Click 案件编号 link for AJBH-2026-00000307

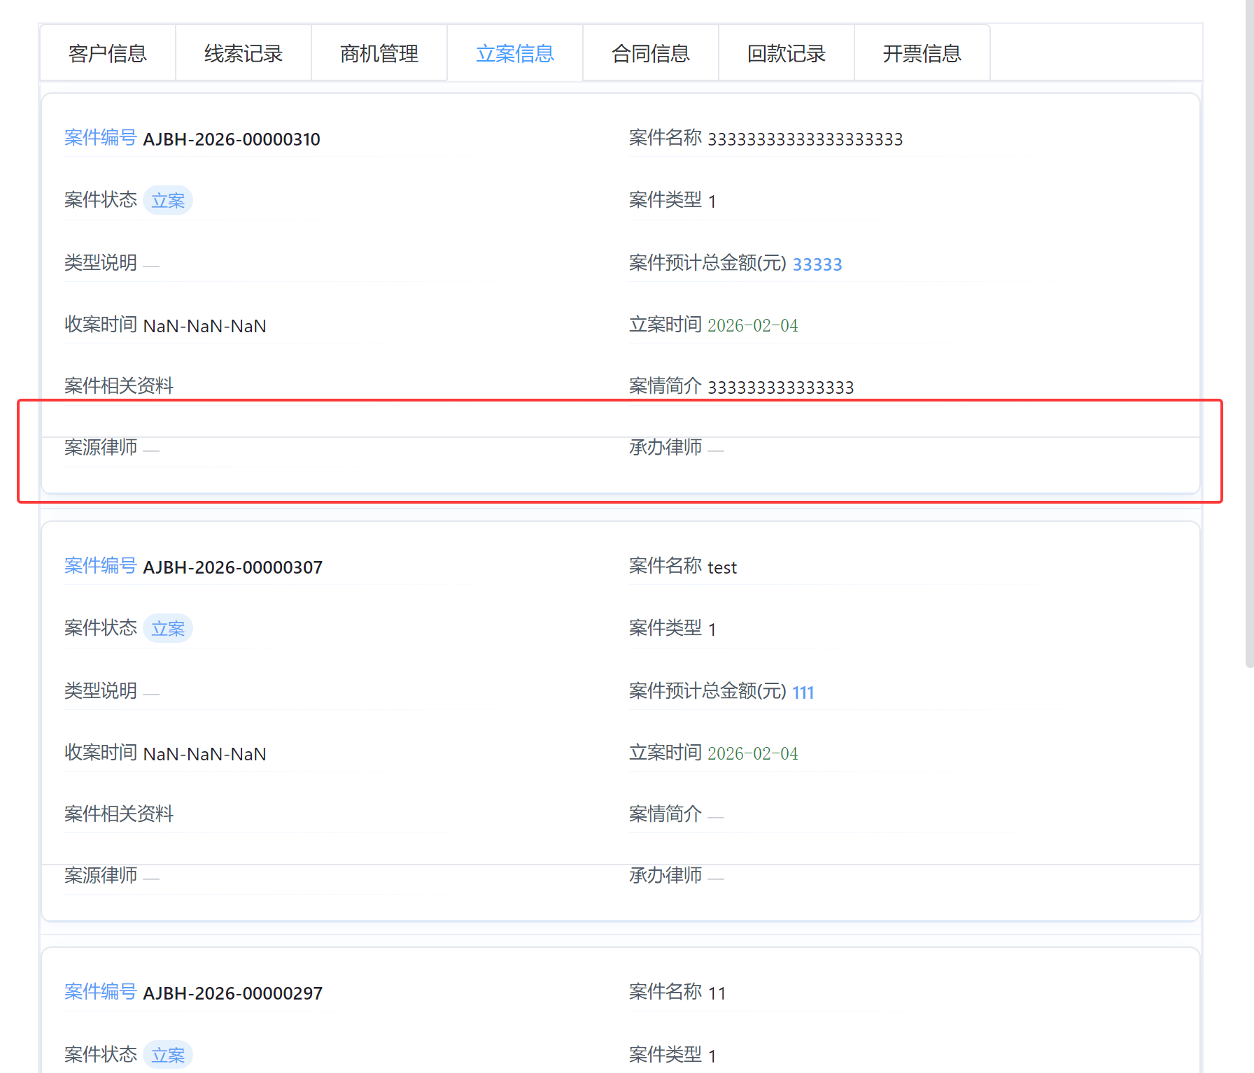coord(100,566)
